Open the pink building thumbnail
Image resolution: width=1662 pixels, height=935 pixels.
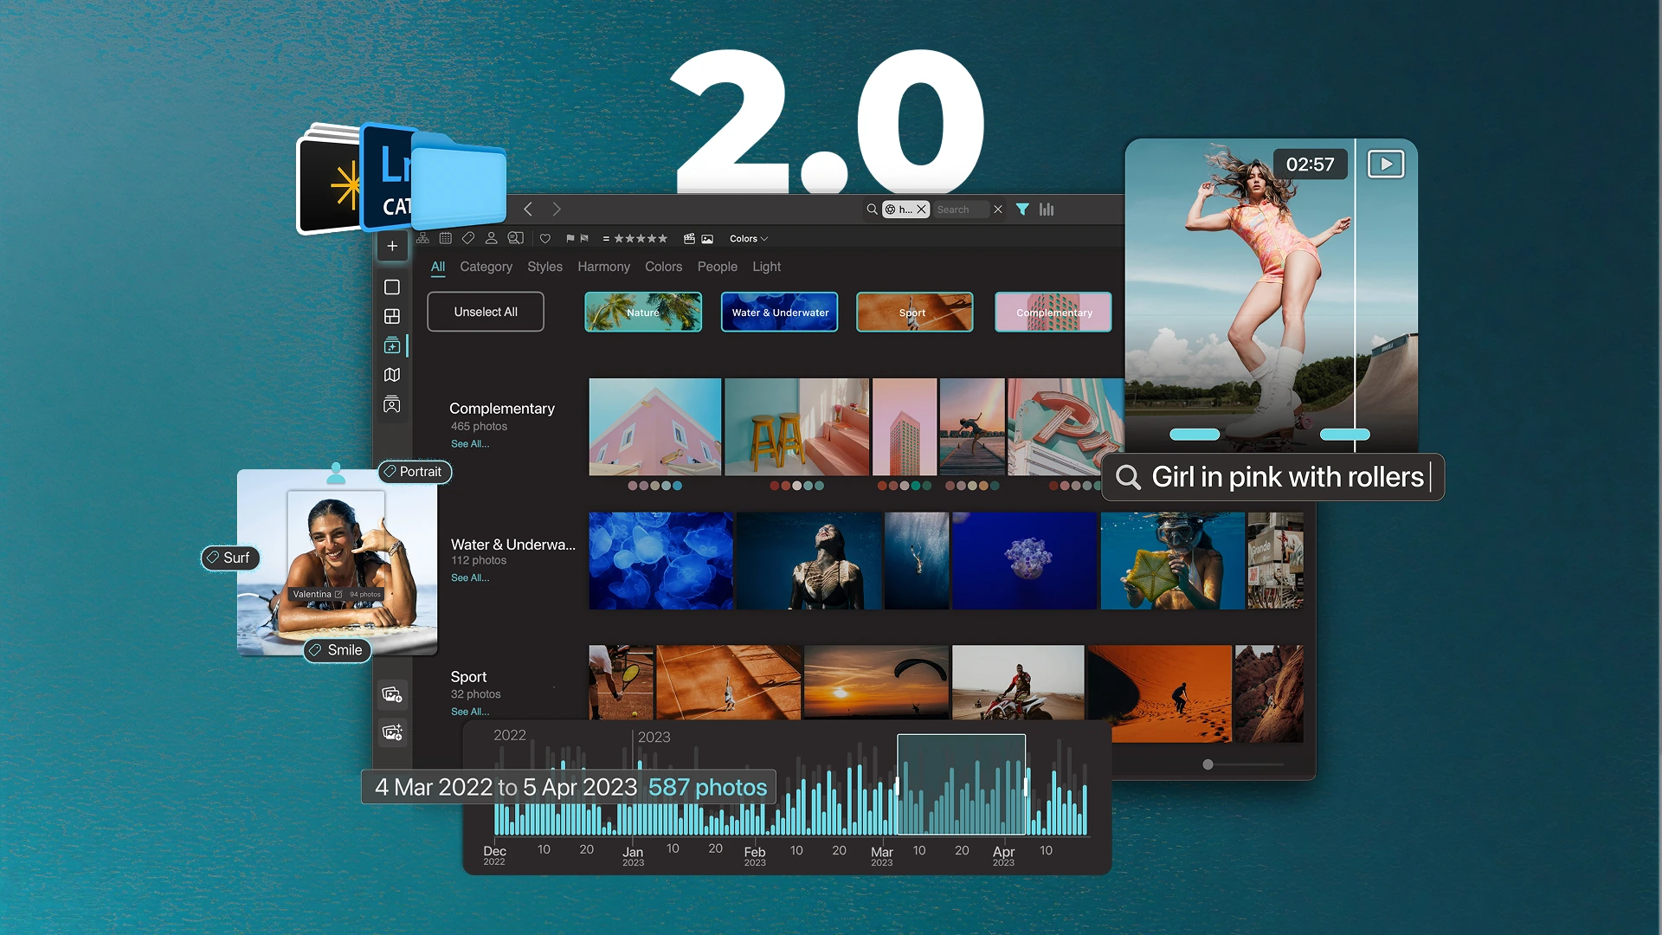tap(655, 427)
